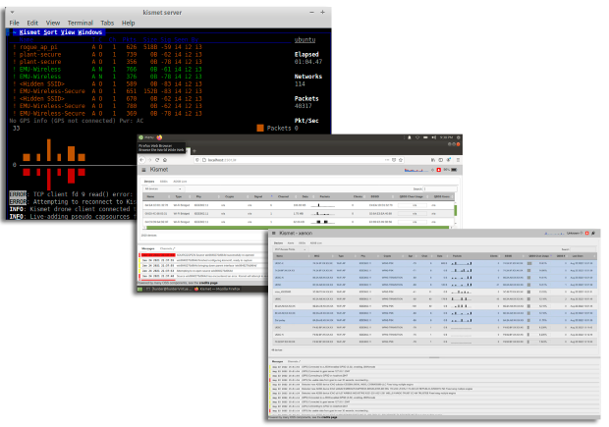The width and height of the screenshot is (609, 427).
Task: Open the Terminal menu
Action: coord(80,22)
